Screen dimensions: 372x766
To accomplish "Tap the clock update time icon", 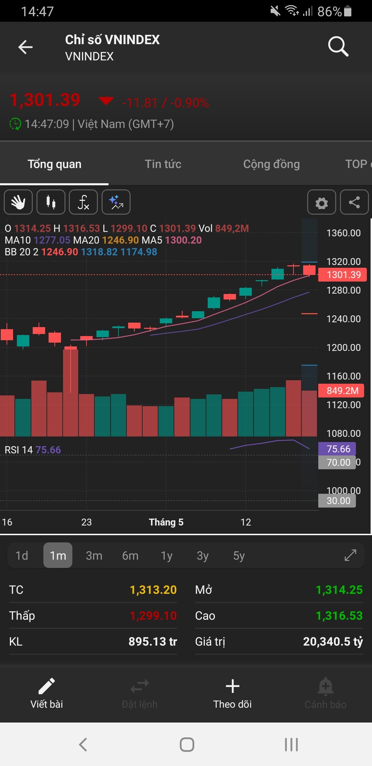I will click(x=15, y=124).
